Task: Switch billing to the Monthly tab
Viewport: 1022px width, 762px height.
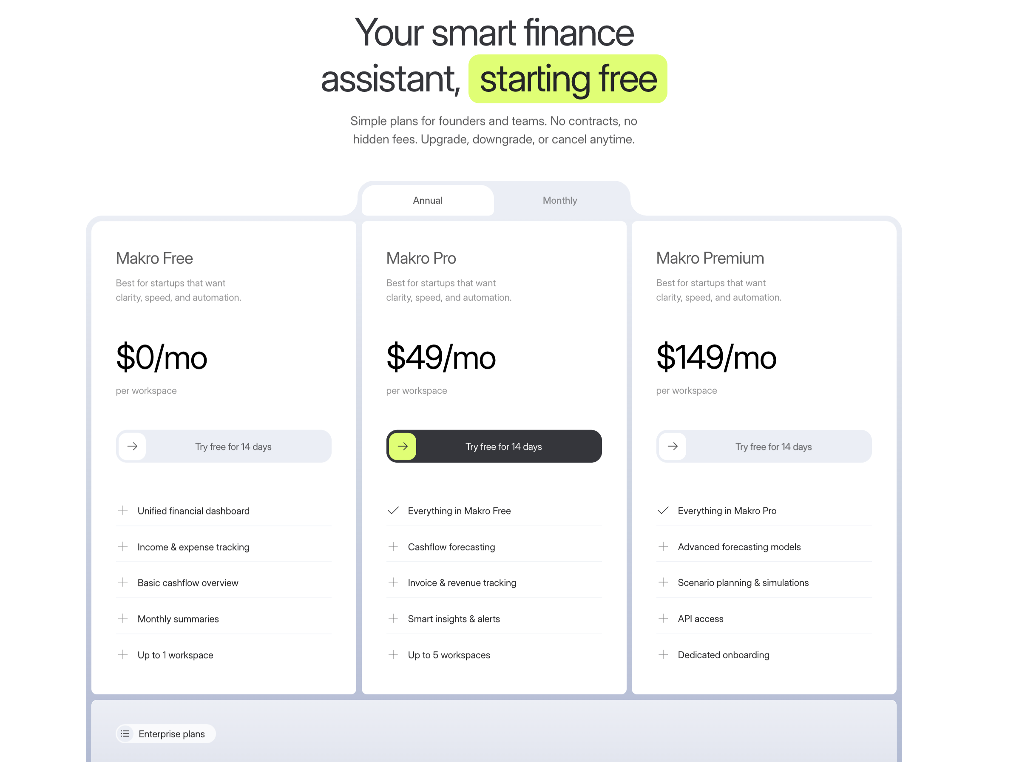Action: pyautogui.click(x=559, y=200)
